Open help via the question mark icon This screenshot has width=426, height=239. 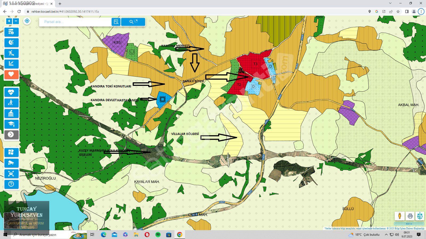click(x=11, y=184)
